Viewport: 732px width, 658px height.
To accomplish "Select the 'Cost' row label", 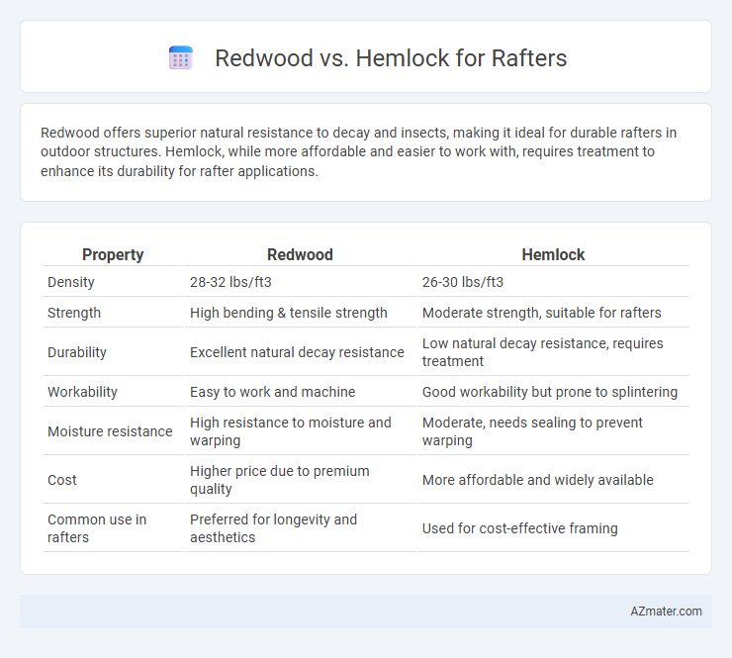I will pos(62,480).
